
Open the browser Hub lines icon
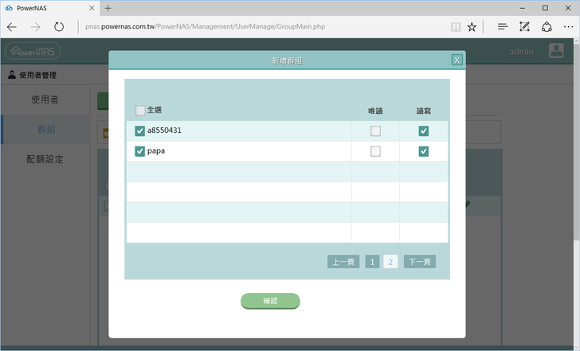point(502,26)
